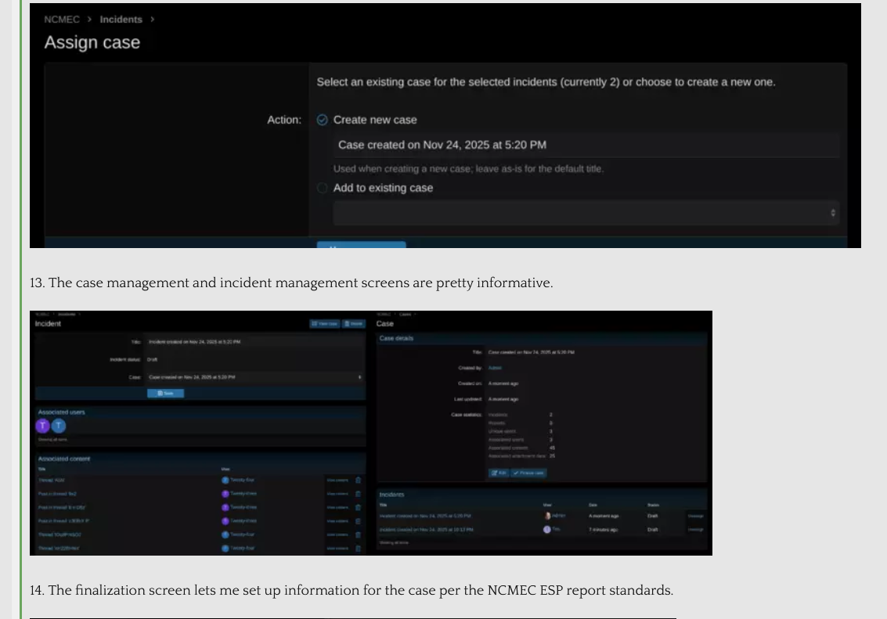Click the blue T associated user avatar
Image resolution: width=887 pixels, height=619 pixels.
(59, 426)
